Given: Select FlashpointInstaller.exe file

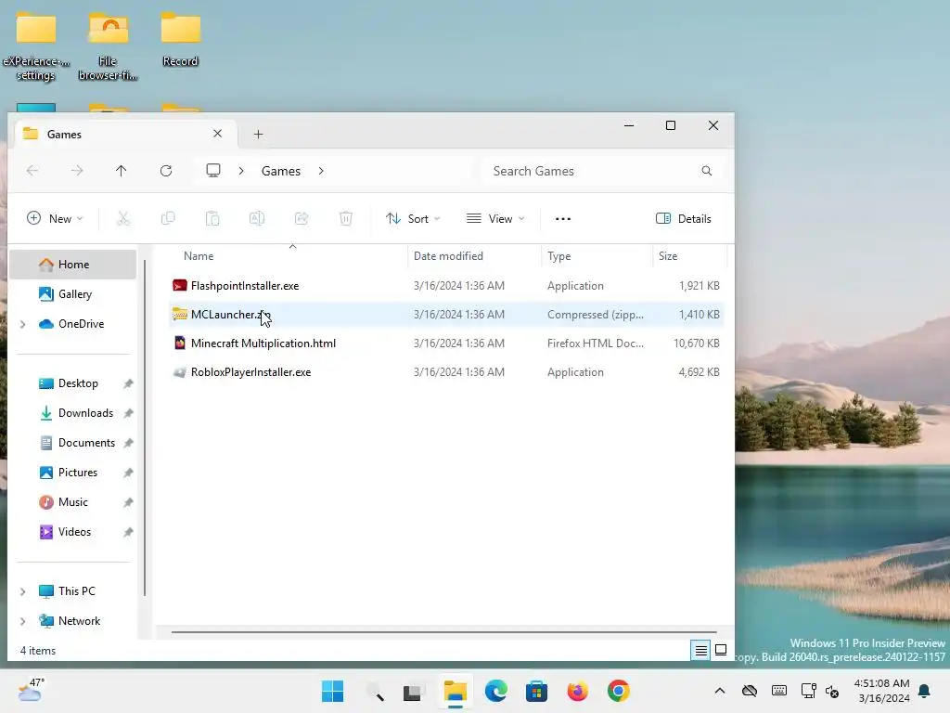Looking at the screenshot, I should click(x=446, y=286).
